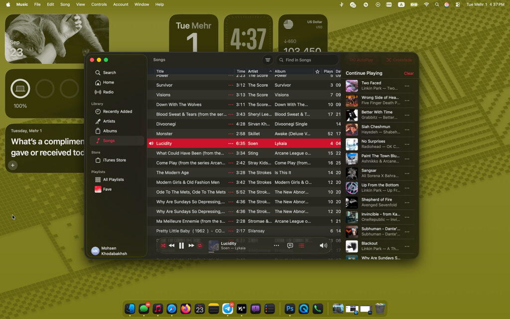Open the Edit menu
This screenshot has height=319, width=510.
pyautogui.click(x=50, y=4)
